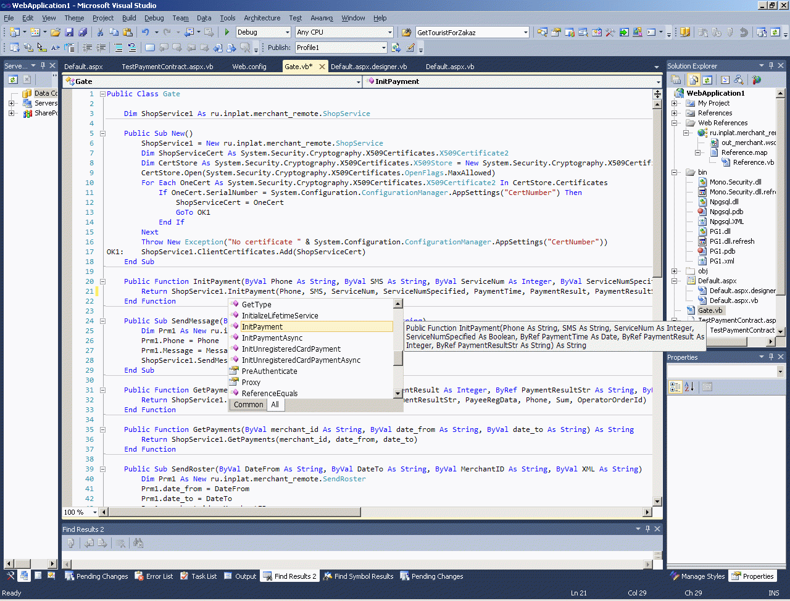
Task: Open the Architecture menu
Action: point(262,18)
